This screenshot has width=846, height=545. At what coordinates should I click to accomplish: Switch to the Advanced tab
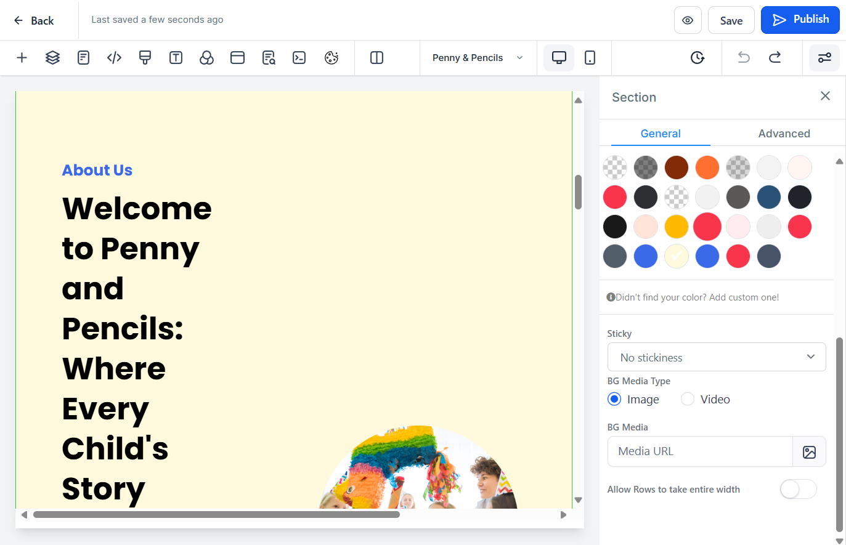[784, 134]
